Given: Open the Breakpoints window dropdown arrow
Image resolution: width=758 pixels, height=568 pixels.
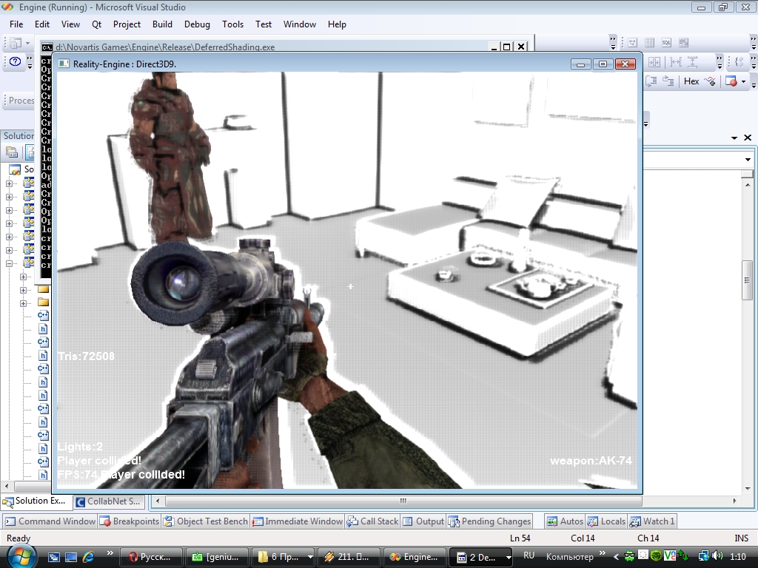Looking at the screenshot, I should (743, 81).
